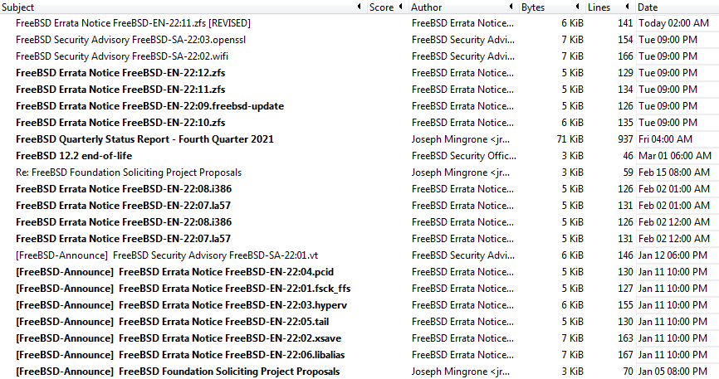Click the arrow right of the Bytes header
Image resolution: width=719 pixels, height=379 pixels.
tap(579, 7)
